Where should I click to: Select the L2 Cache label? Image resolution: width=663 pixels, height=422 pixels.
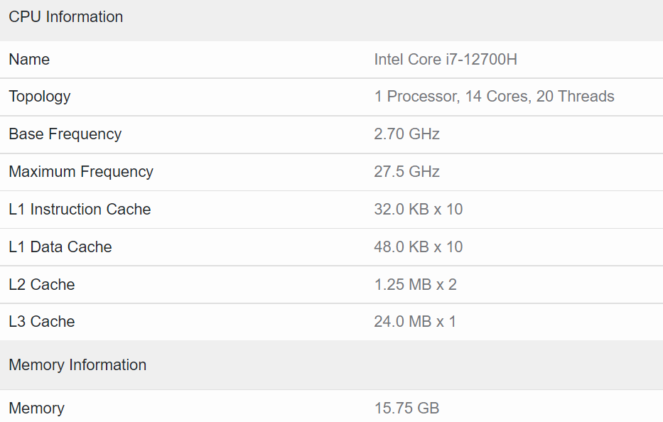[42, 285]
